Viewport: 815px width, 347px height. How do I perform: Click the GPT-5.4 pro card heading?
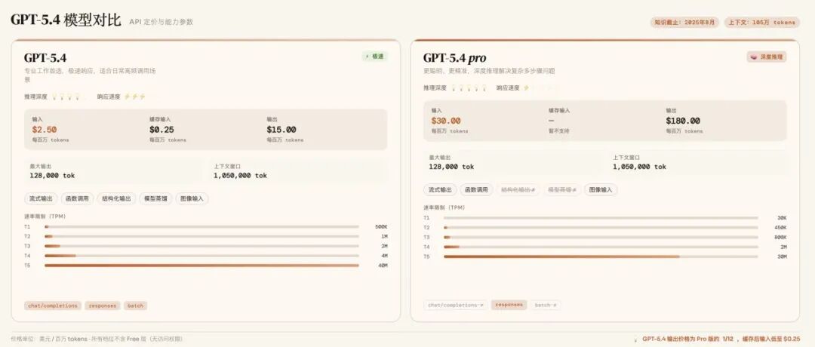pos(455,57)
